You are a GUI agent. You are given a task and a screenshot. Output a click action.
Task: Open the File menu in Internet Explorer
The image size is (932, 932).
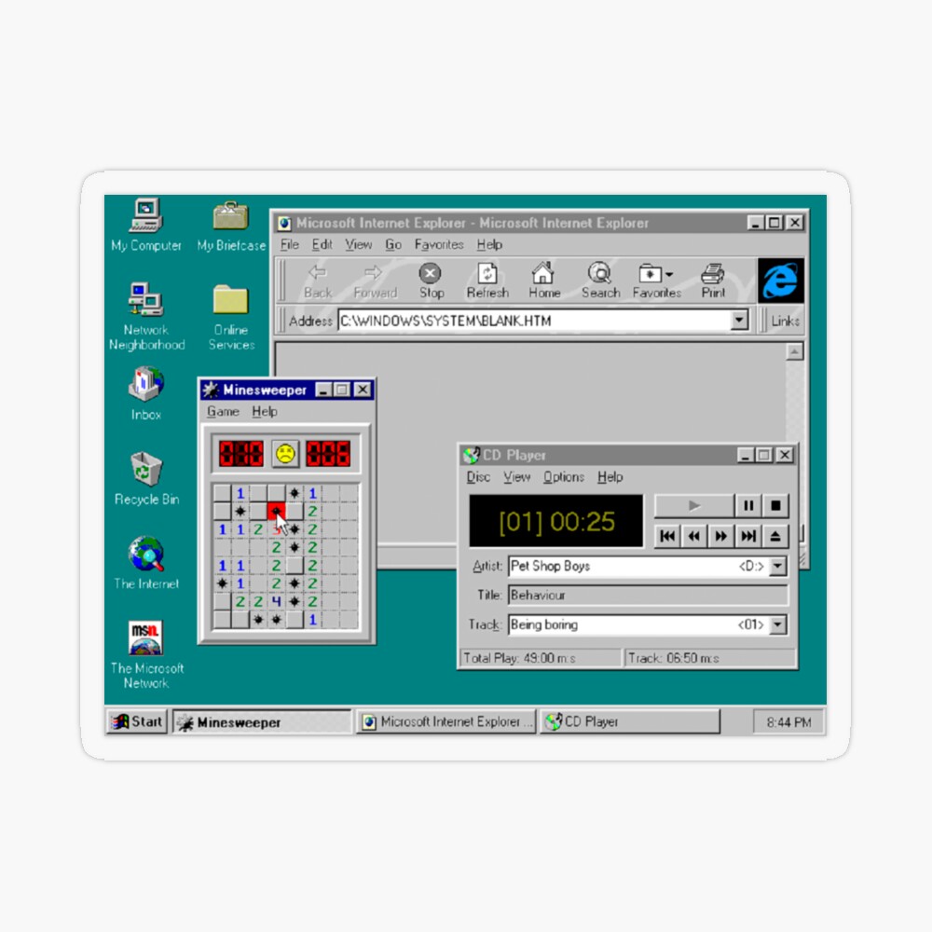(x=290, y=244)
